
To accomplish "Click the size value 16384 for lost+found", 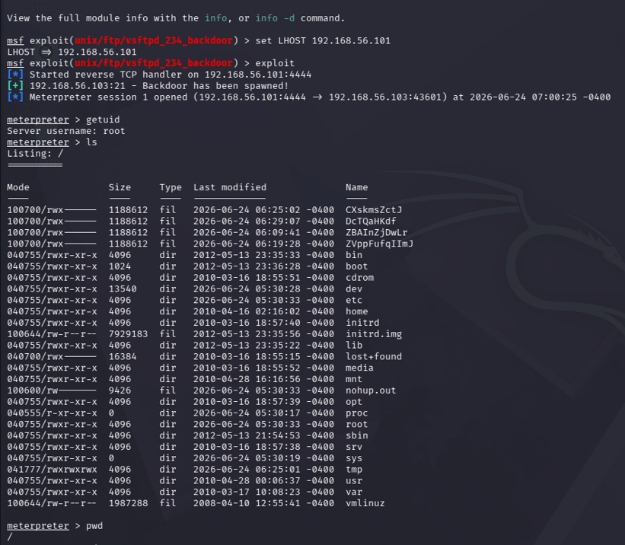I will [x=123, y=356].
